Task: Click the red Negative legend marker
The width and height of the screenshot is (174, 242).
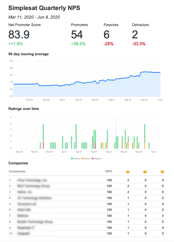Action: click(x=92, y=158)
